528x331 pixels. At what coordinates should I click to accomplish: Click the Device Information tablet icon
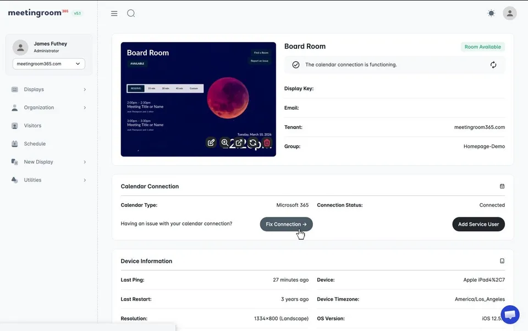502,261
